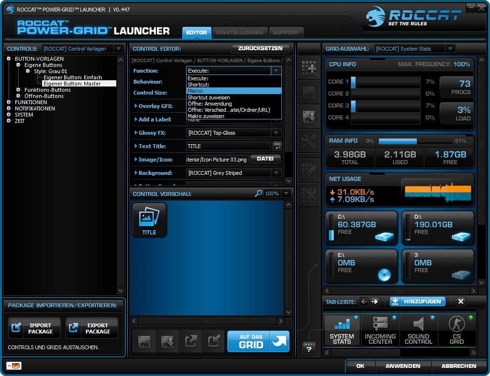Click the export arrow icon left of the import icon
490x376 pixels.
click(x=190, y=342)
